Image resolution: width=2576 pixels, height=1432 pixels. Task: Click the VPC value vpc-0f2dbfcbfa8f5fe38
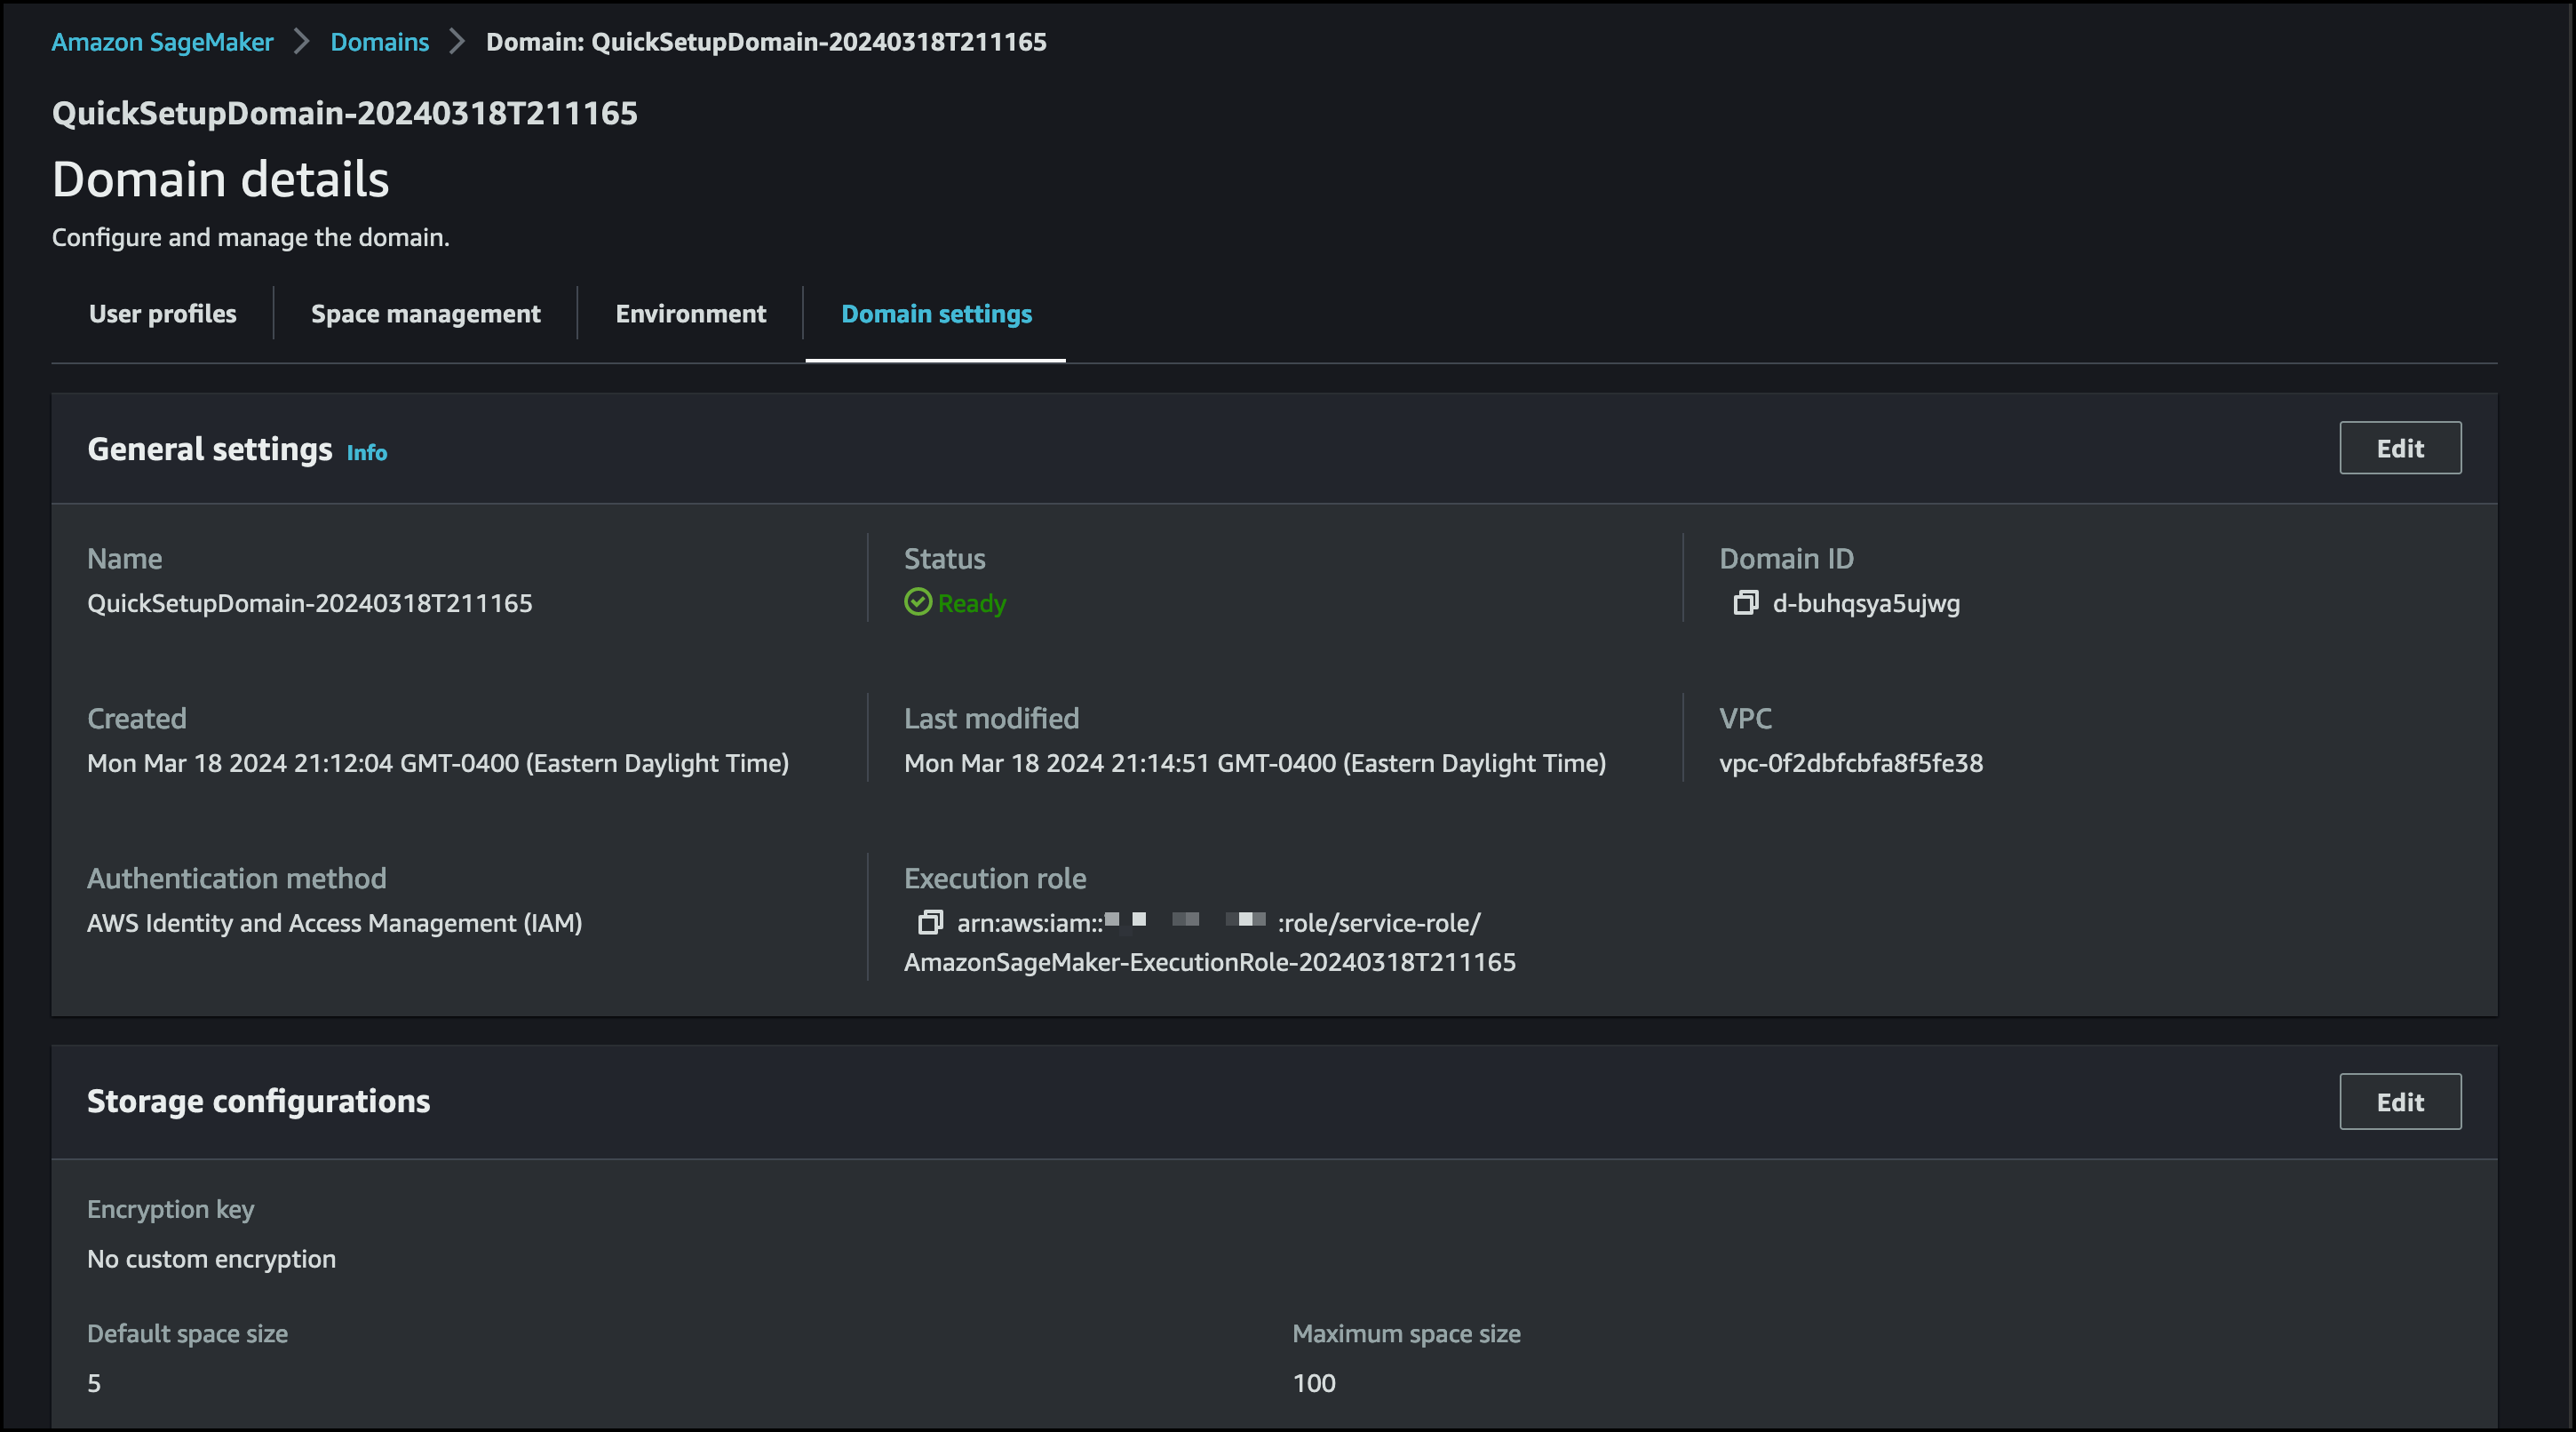click(1851, 763)
